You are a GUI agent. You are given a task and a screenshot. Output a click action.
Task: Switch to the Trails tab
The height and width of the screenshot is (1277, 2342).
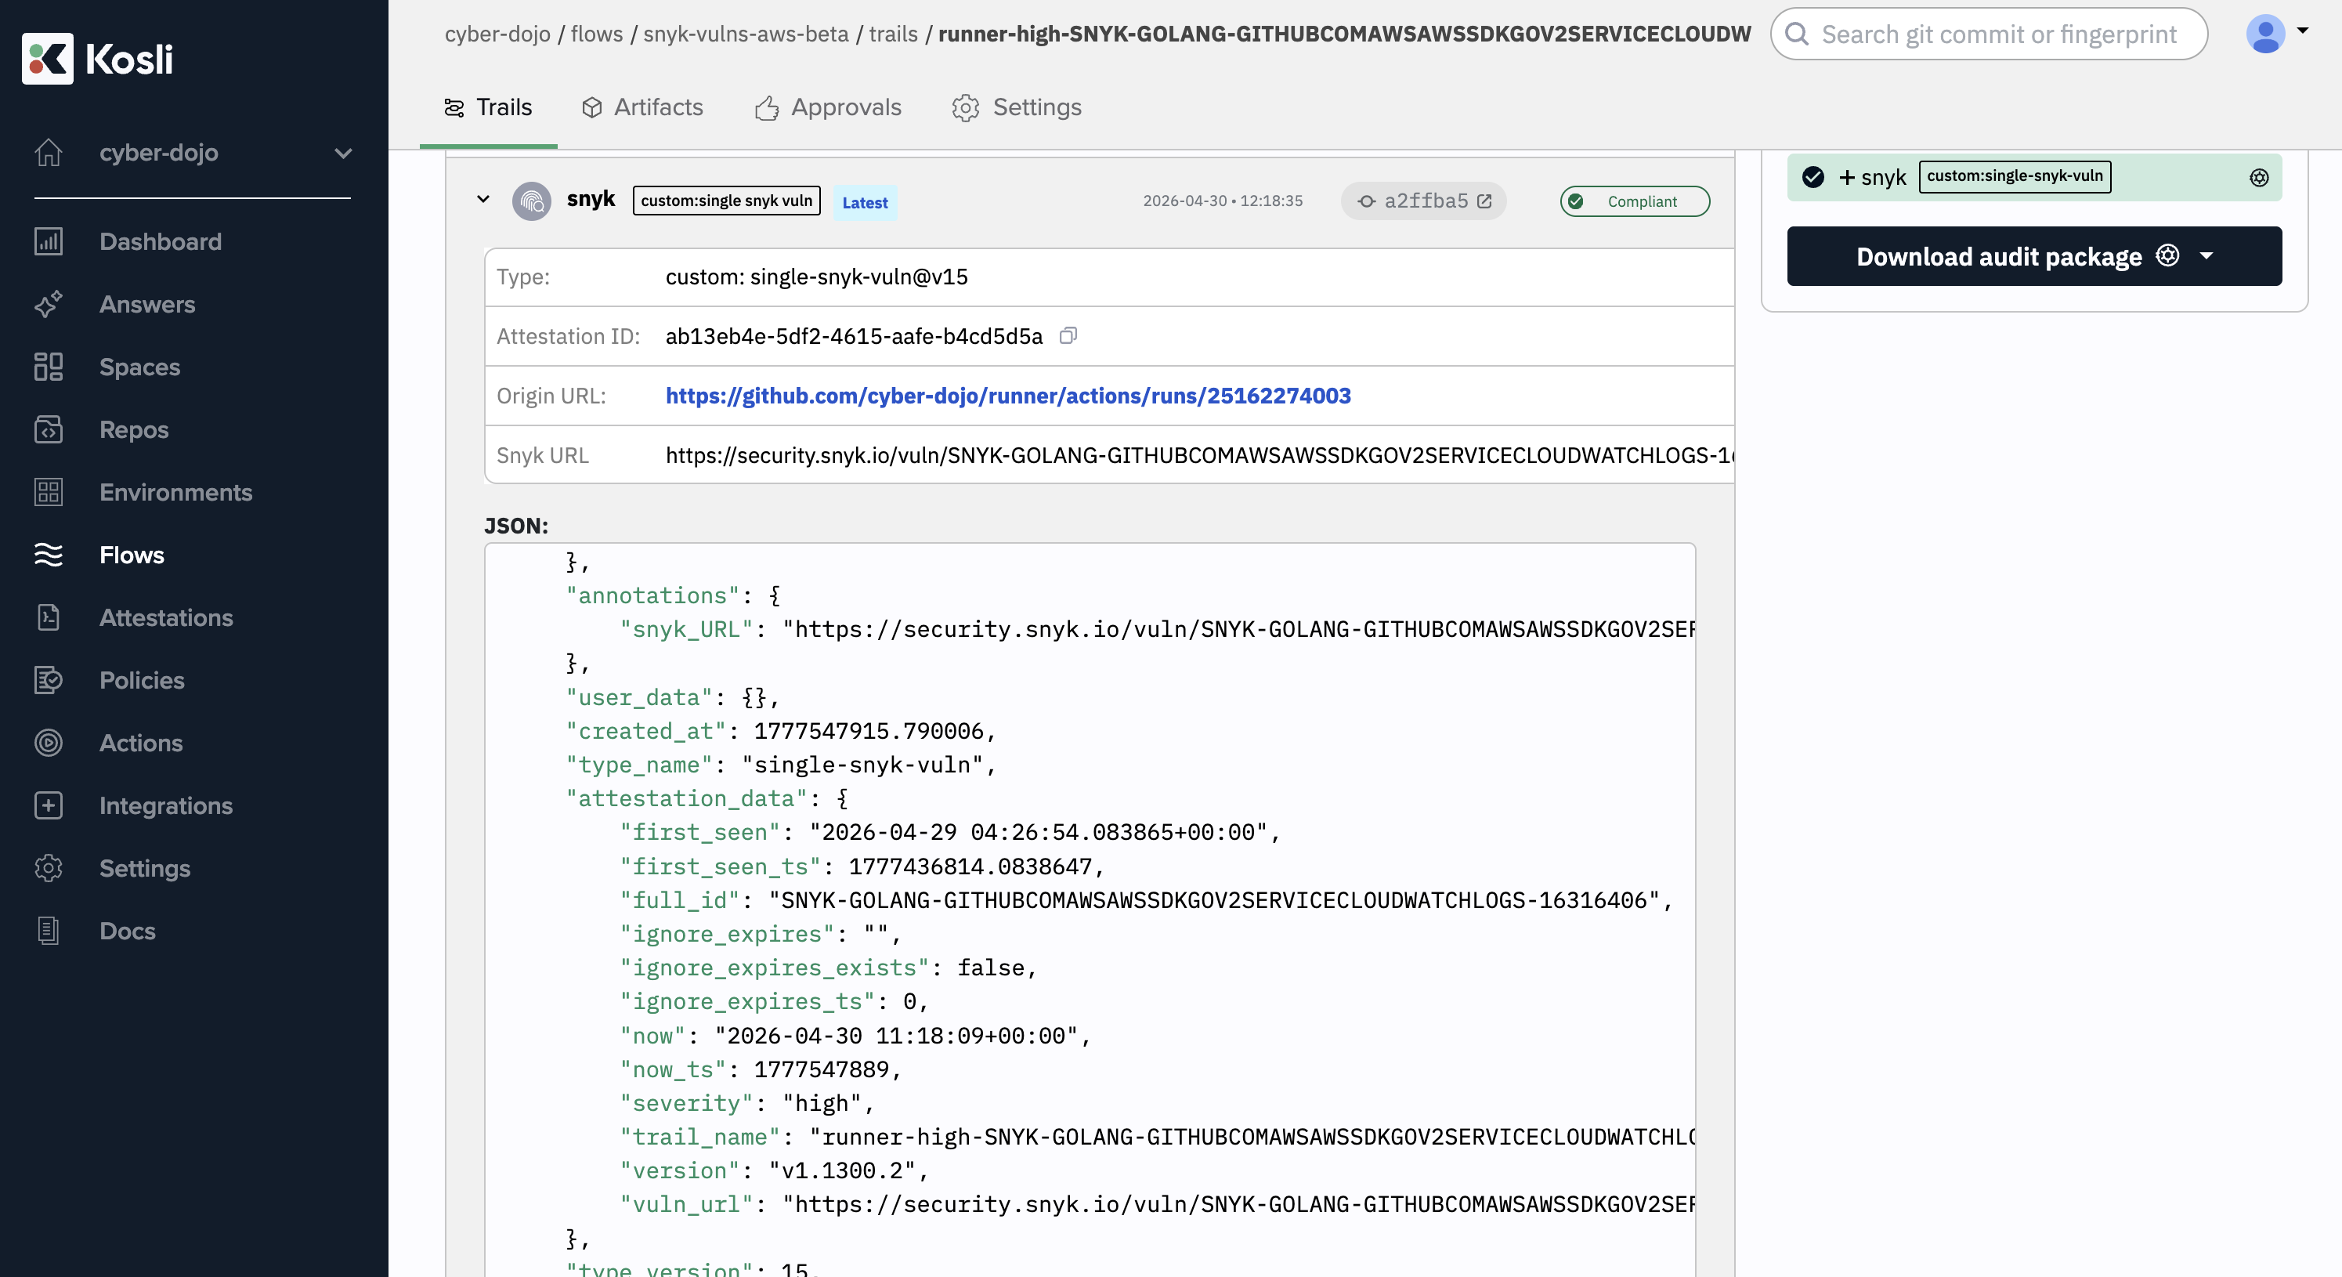[488, 107]
